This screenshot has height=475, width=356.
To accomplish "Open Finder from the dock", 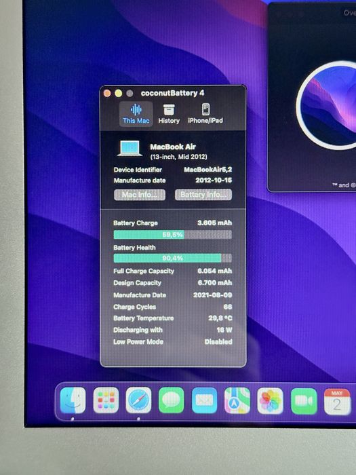I will coord(73,400).
